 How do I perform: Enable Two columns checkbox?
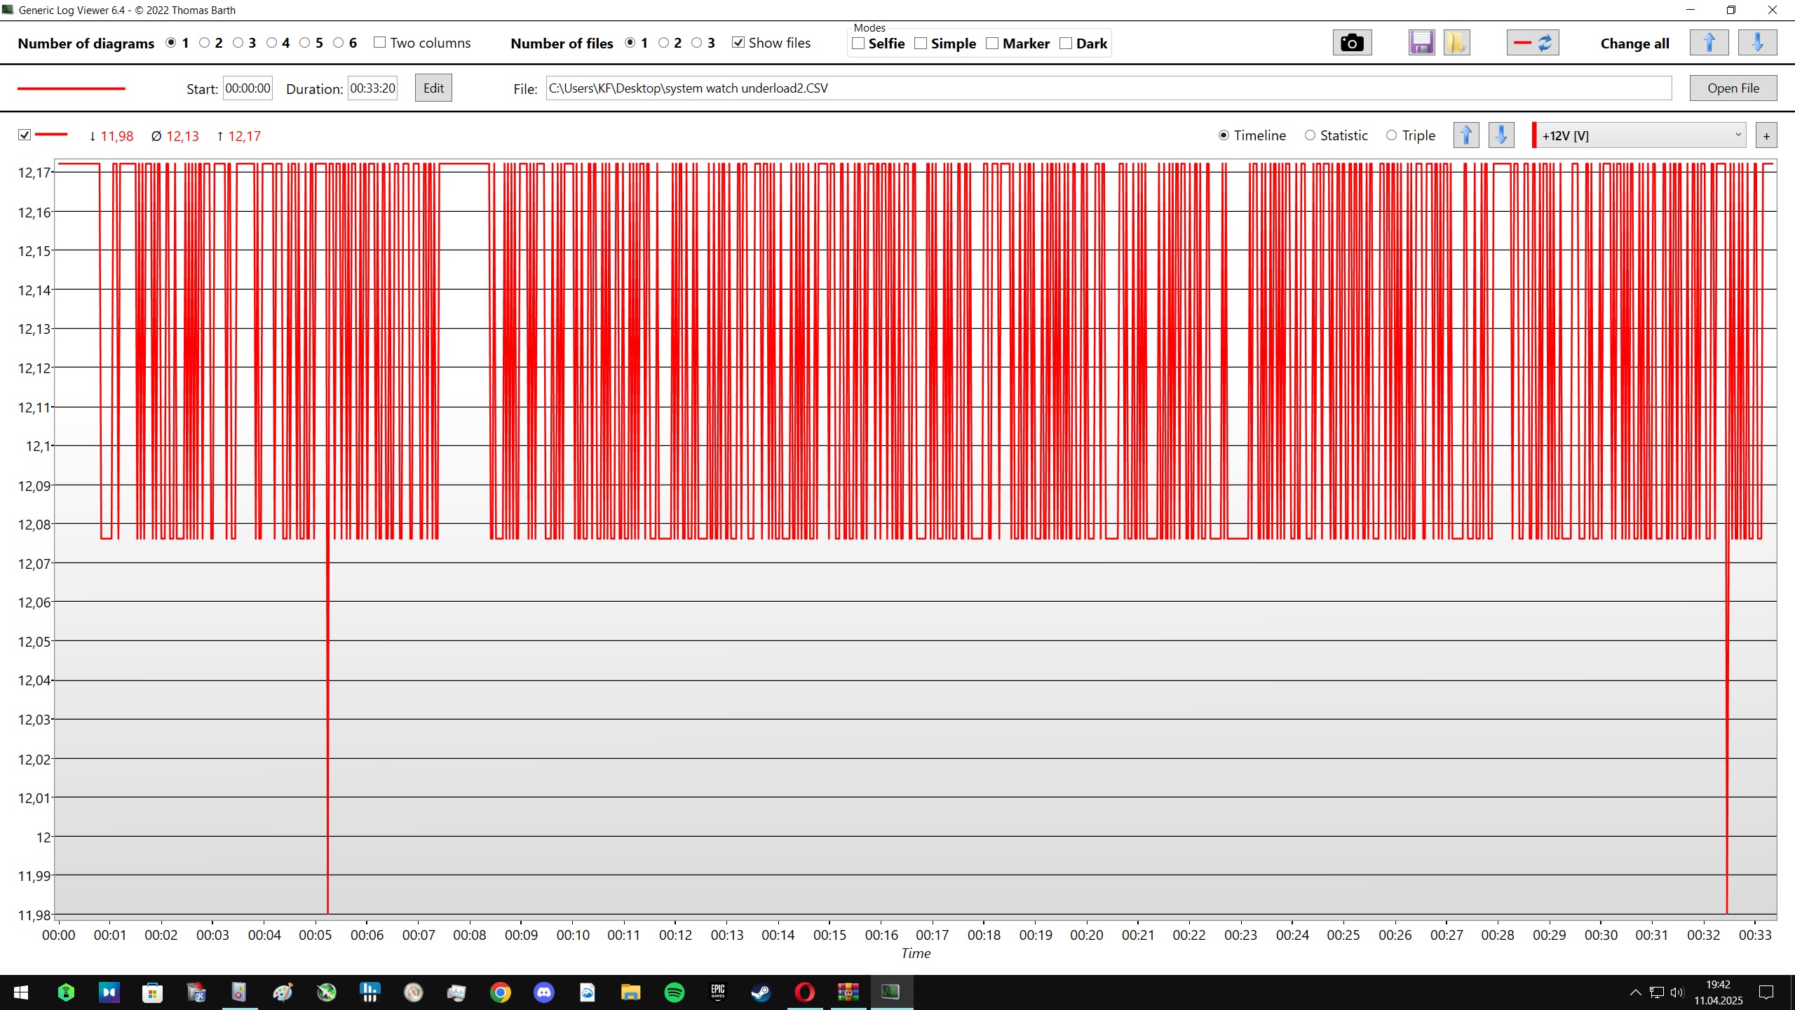(380, 43)
